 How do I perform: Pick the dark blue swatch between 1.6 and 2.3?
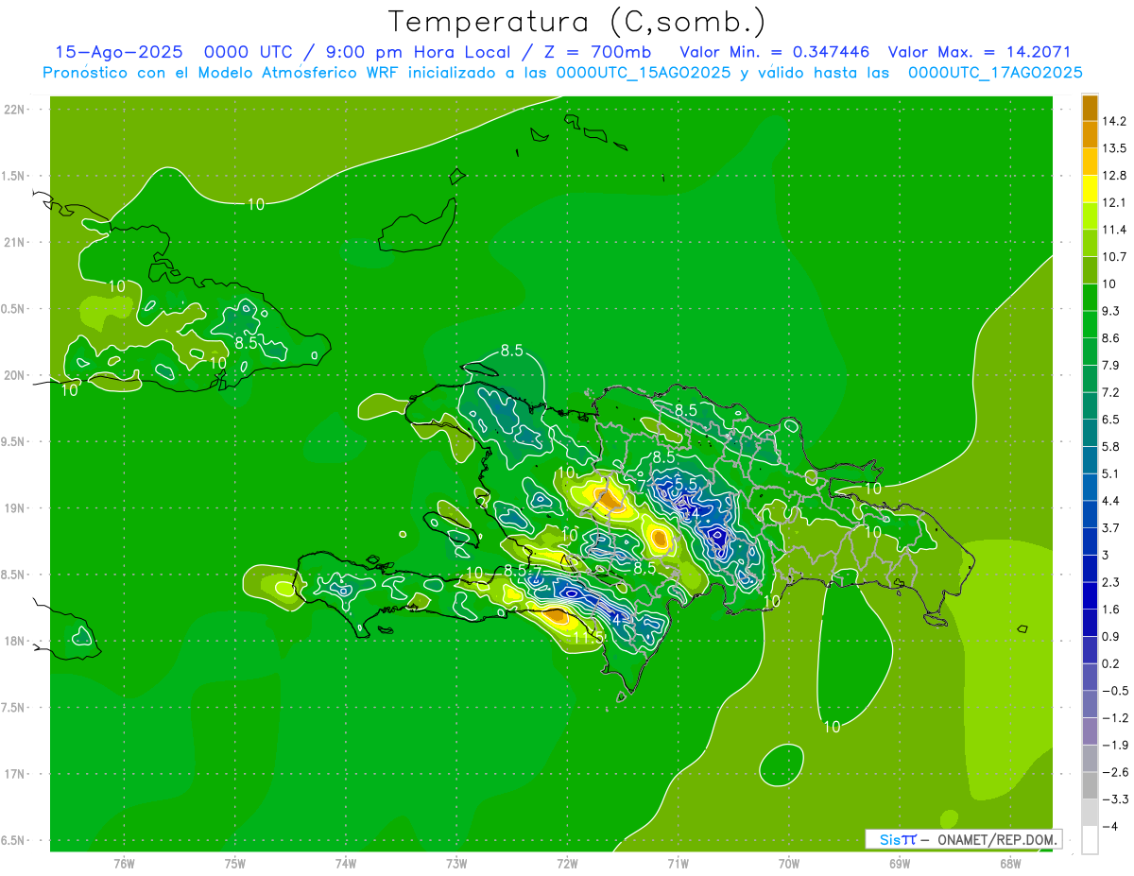[1090, 596]
